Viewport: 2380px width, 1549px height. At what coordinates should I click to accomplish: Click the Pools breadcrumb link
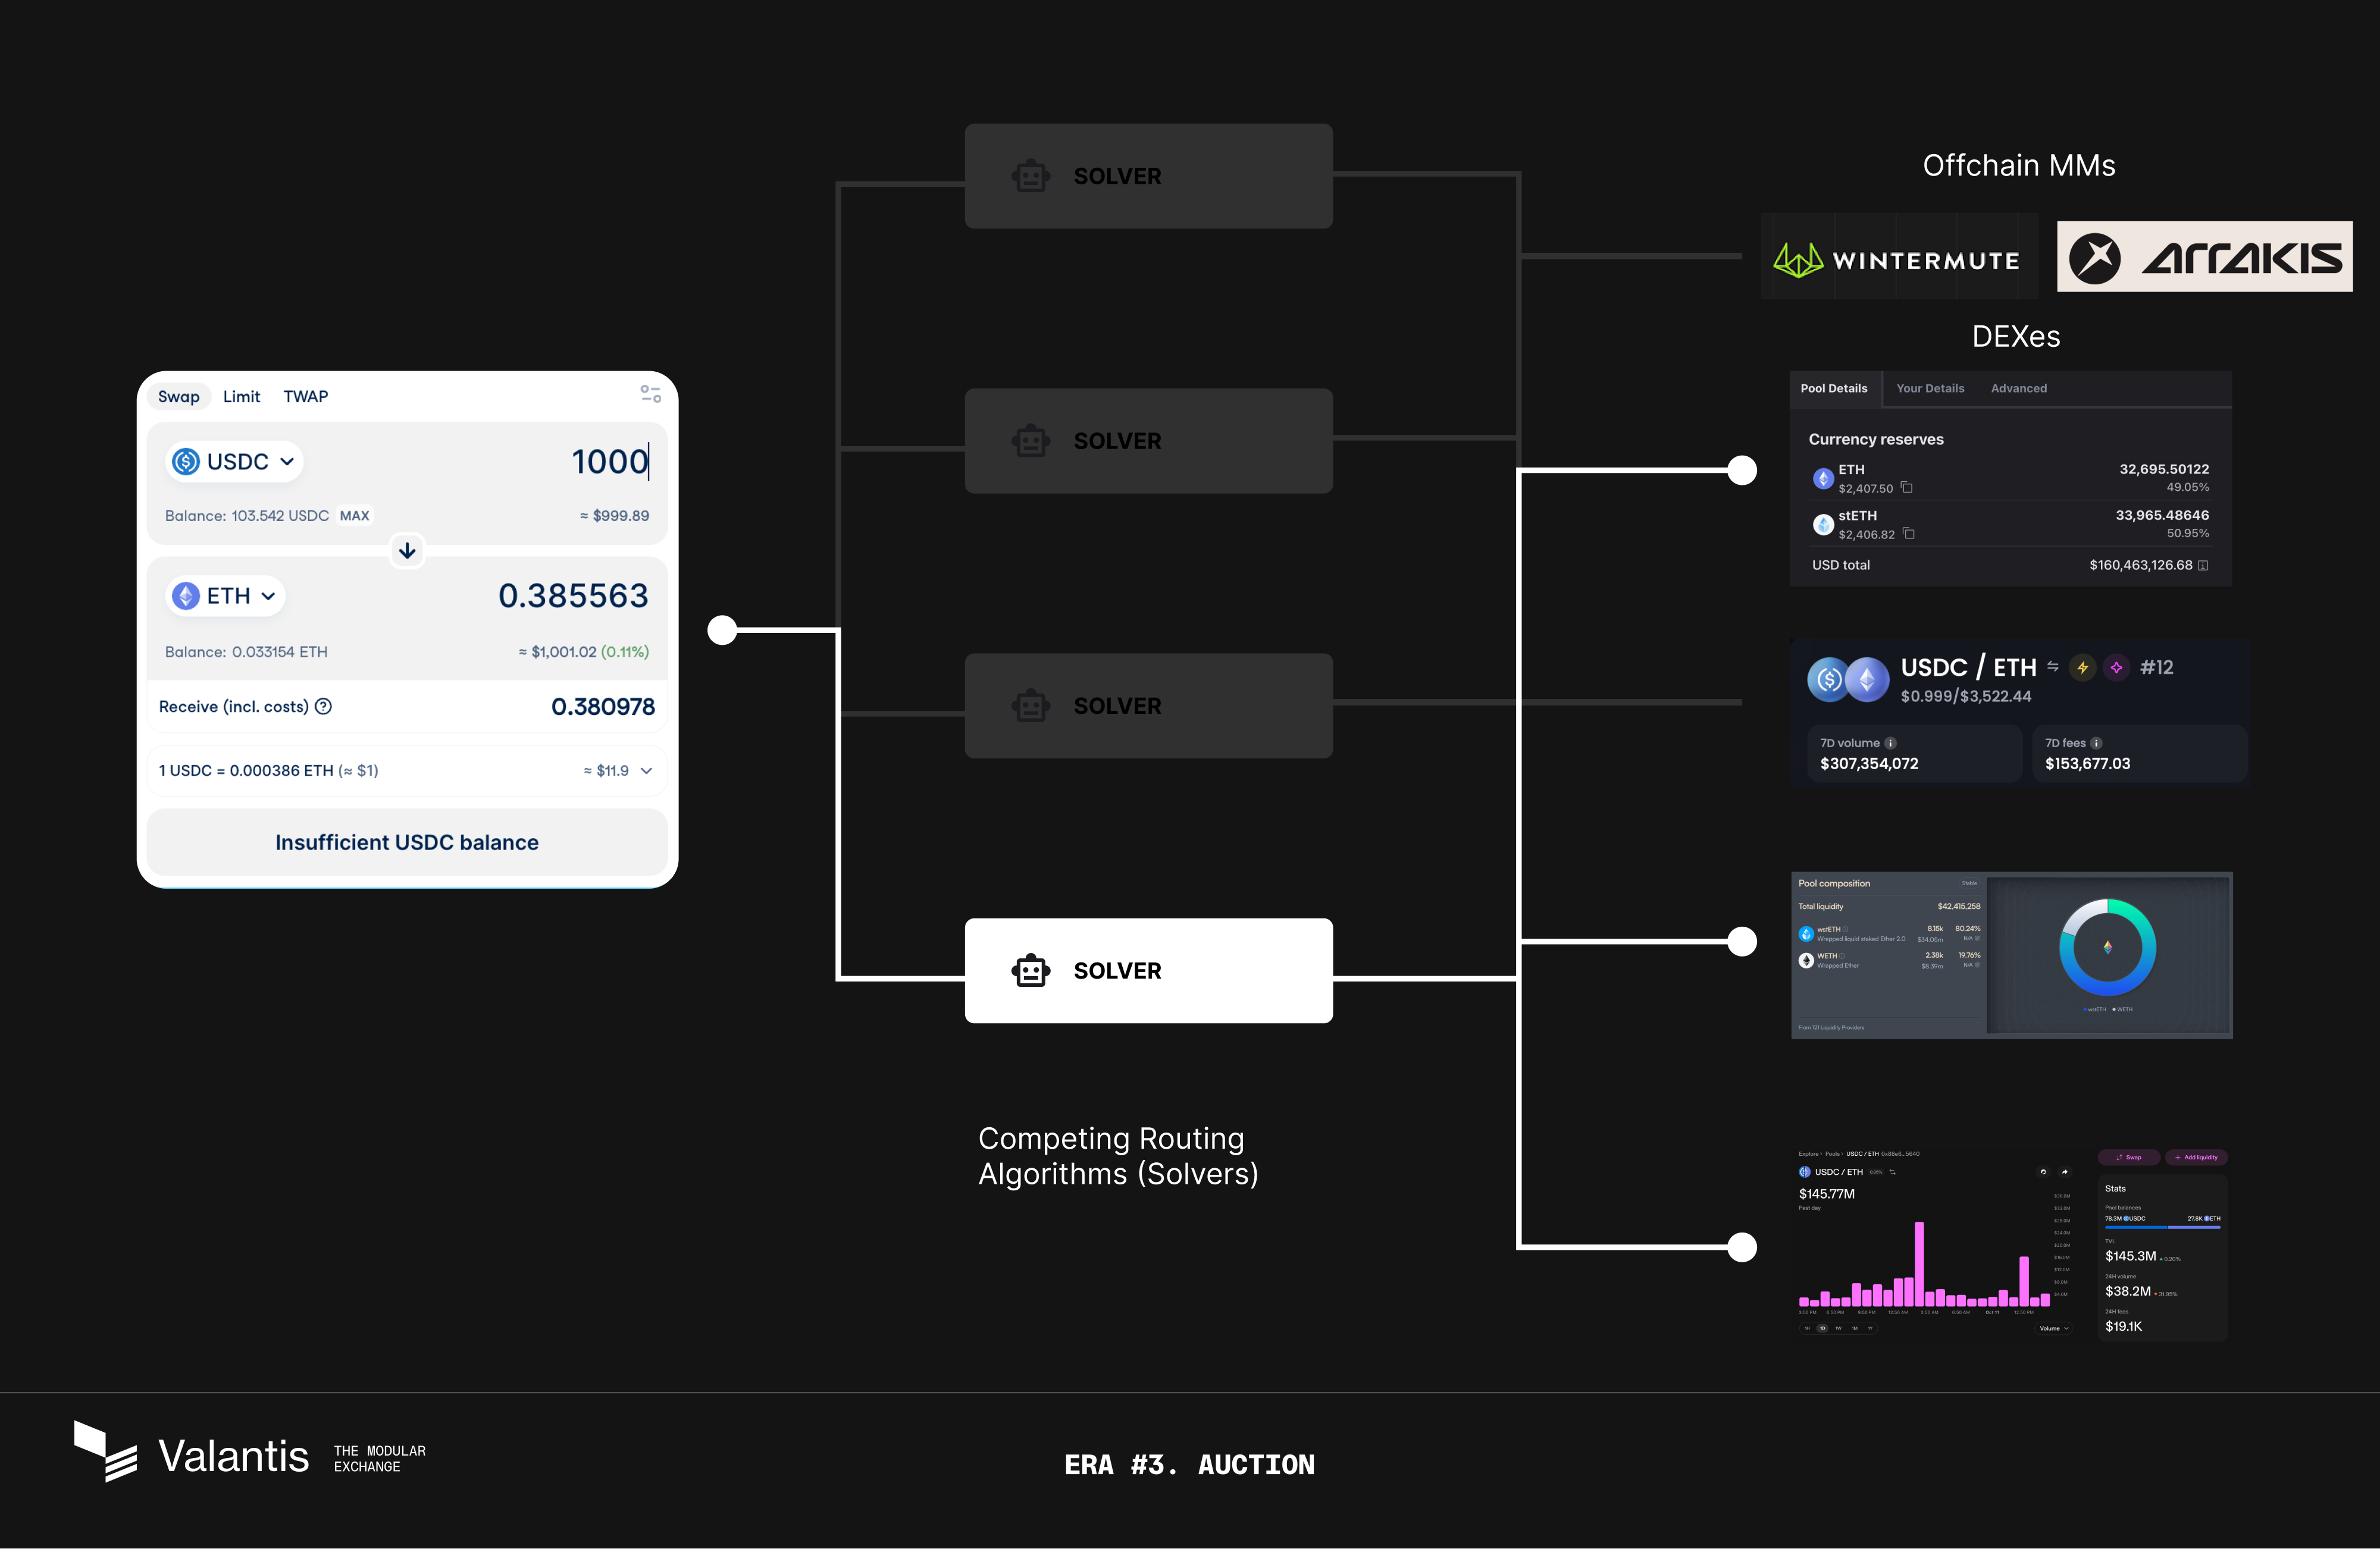click(x=1833, y=1154)
